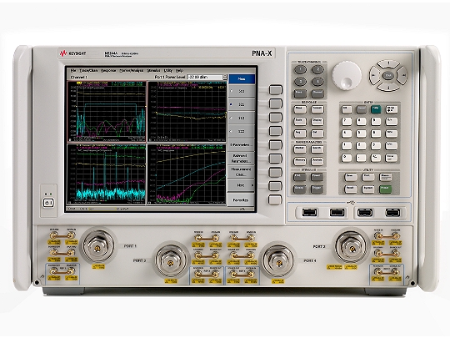This screenshot has width=450, height=338.
Task: Open the Stimulus menu
Action: coord(154,71)
